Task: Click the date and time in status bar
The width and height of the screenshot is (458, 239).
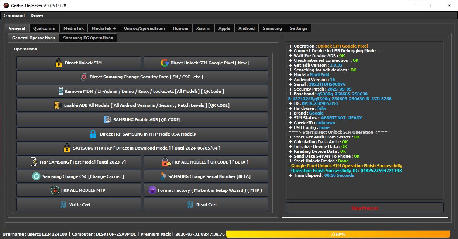Action: coord(200,234)
